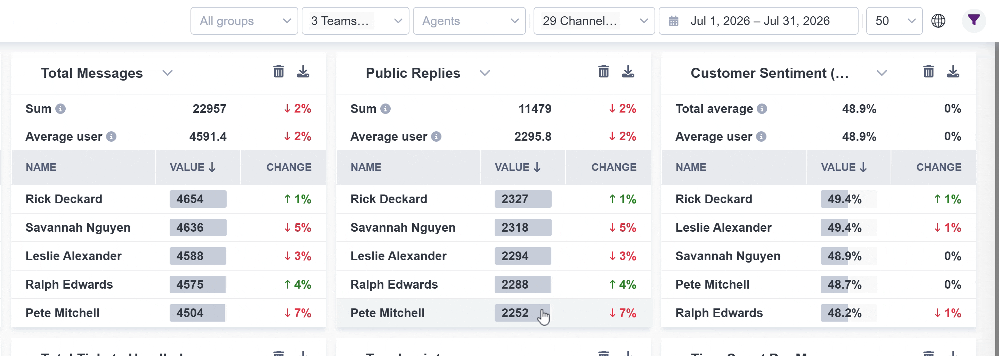Click the 48.7% sentiment value bar
This screenshot has width=999, height=356.
point(848,285)
